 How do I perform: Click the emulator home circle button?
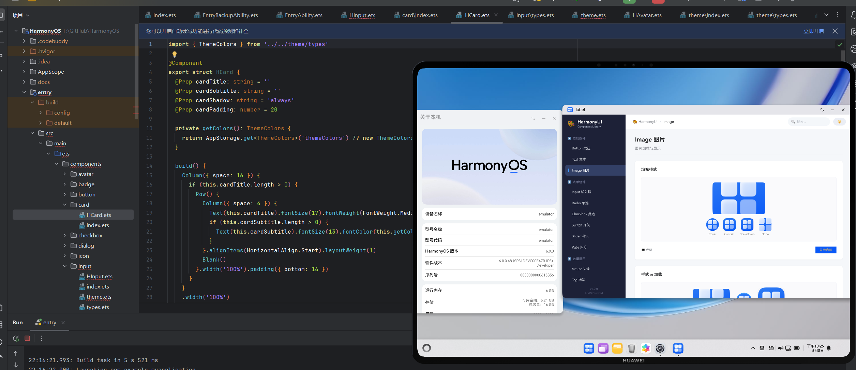point(426,348)
